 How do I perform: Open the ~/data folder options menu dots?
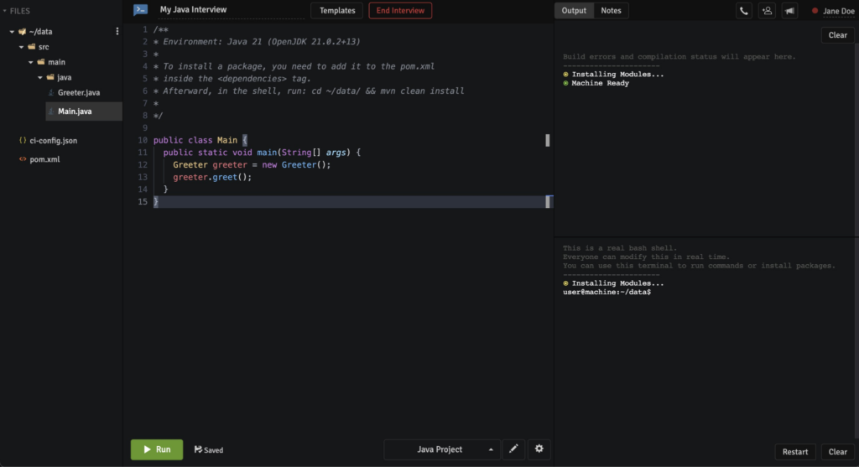point(117,31)
